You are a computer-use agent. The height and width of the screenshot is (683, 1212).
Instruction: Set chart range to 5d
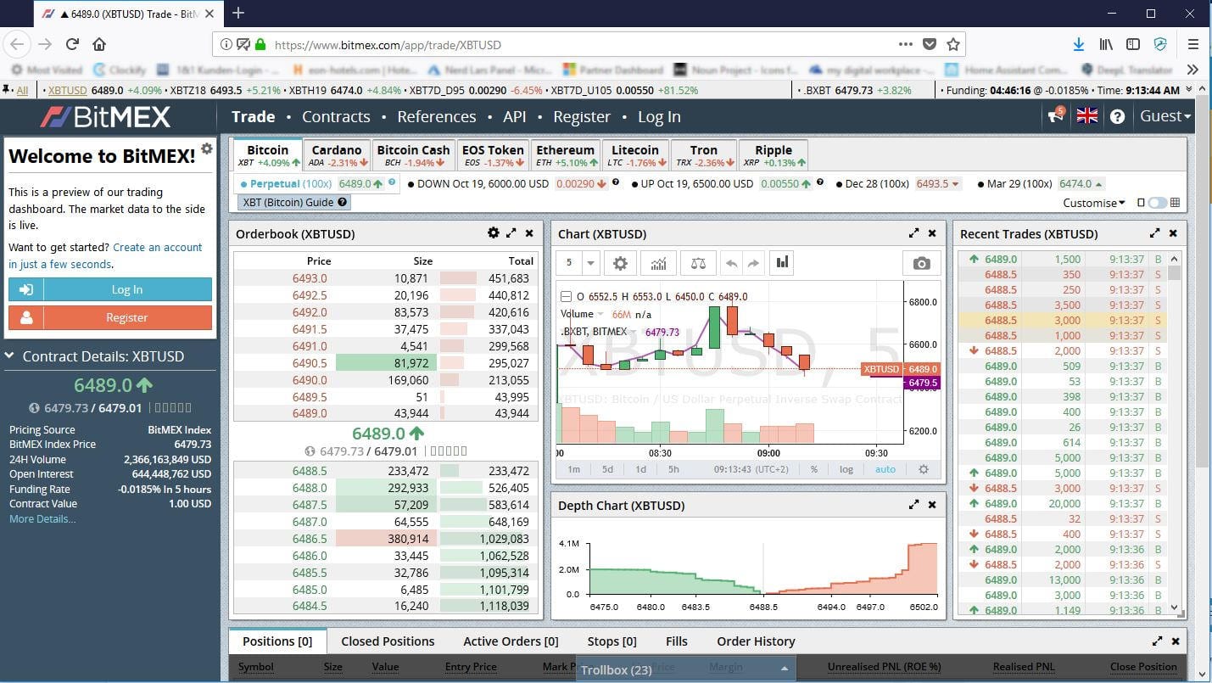coord(607,469)
